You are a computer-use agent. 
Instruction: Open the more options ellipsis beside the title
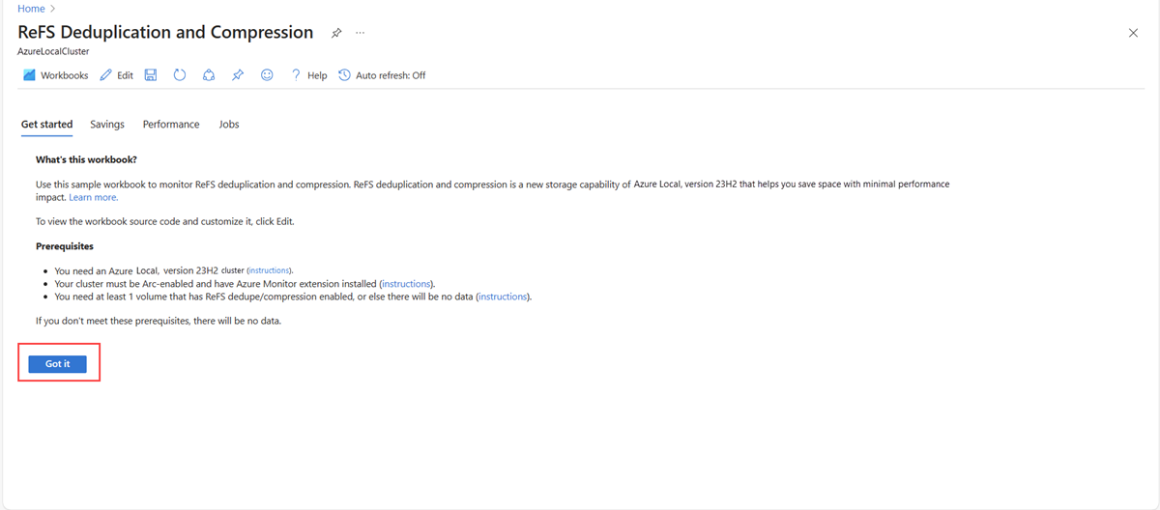360,33
